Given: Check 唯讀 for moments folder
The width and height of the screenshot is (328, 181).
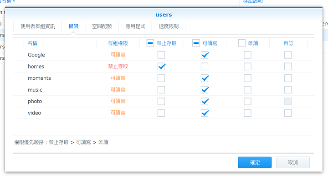Looking at the screenshot, I should click(x=247, y=78).
